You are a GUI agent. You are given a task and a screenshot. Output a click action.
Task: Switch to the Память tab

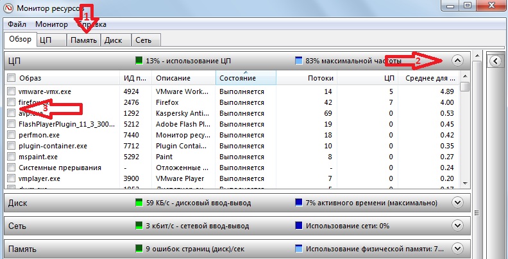point(83,41)
